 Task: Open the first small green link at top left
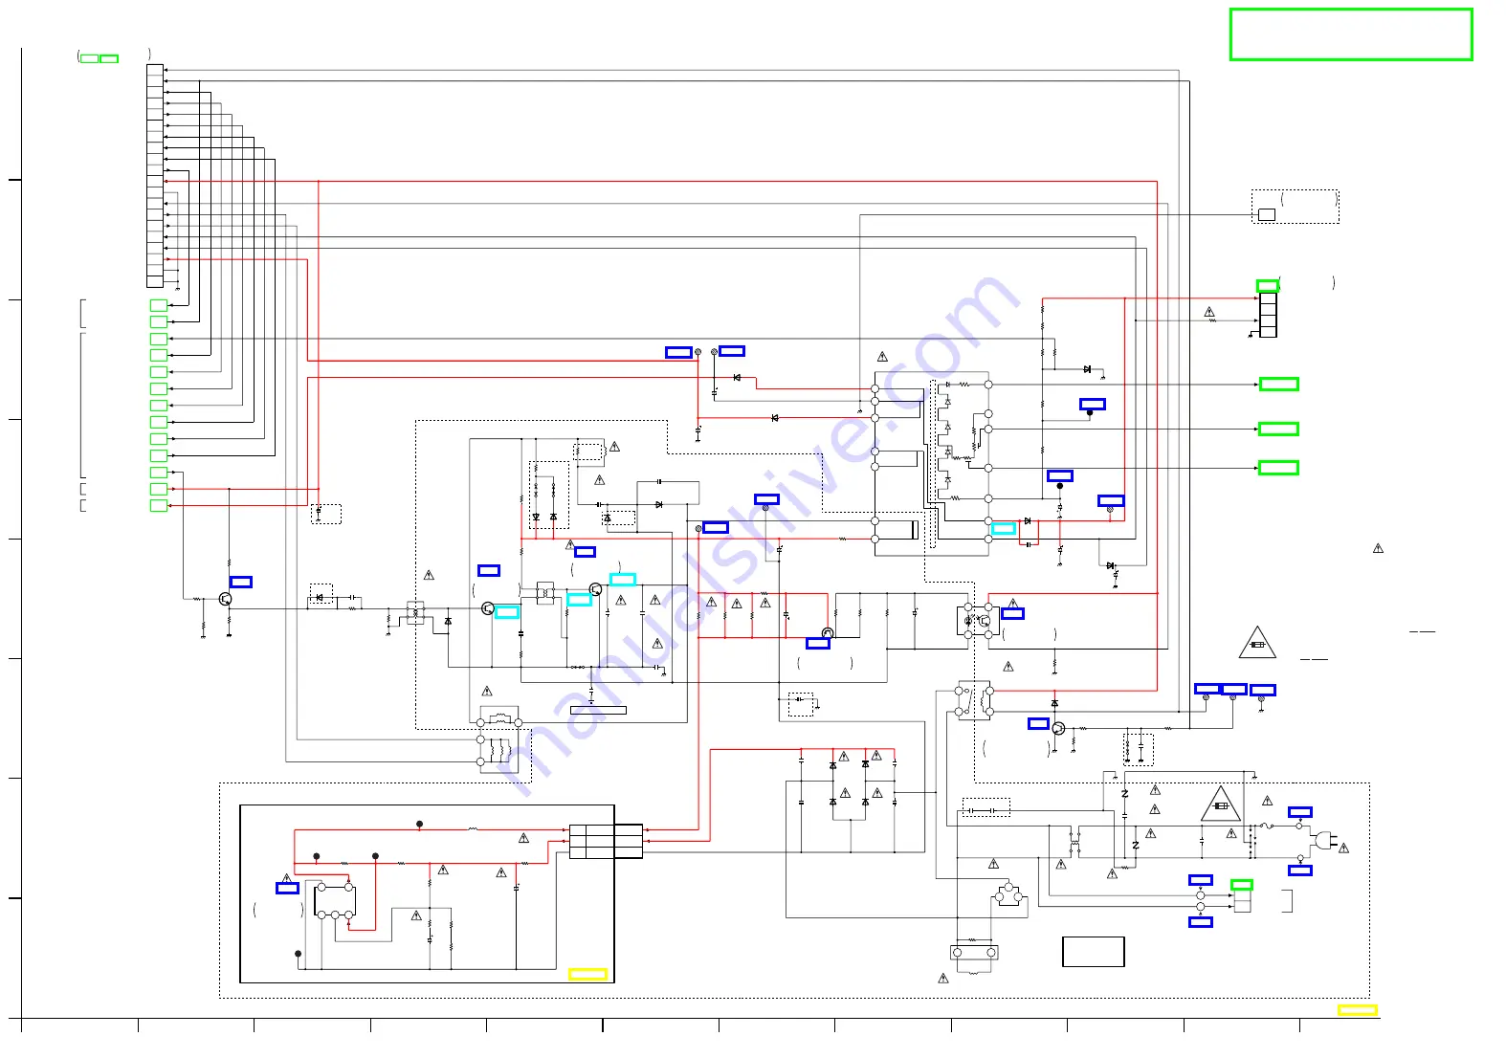(89, 58)
